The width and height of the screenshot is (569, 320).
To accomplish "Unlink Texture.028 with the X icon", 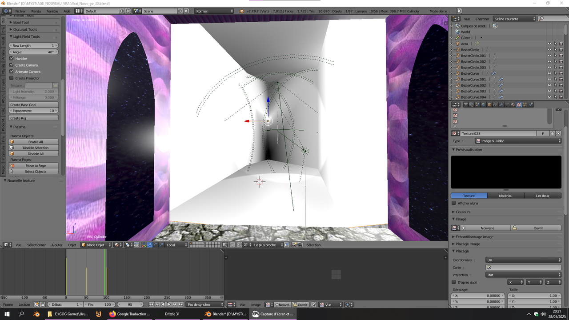I will (558, 133).
